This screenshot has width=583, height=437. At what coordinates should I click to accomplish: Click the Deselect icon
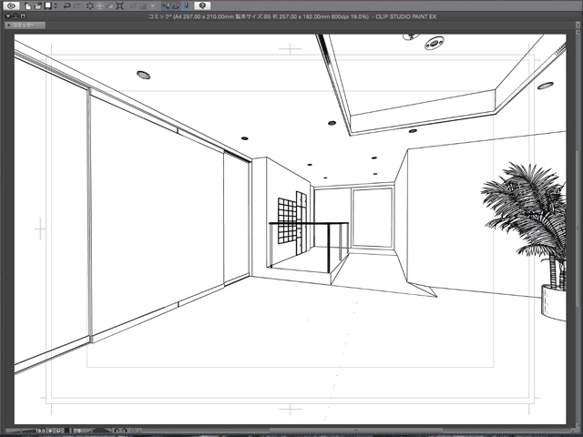click(x=133, y=6)
